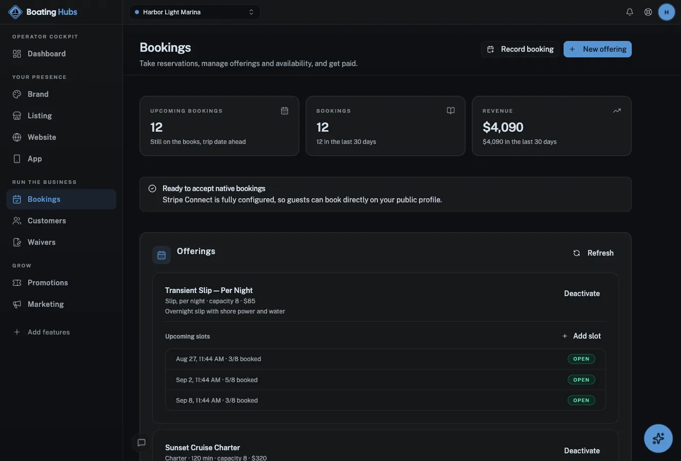681x461 pixels.
Task: Click the refresh arrows icon in Offerings
Action: (x=576, y=253)
